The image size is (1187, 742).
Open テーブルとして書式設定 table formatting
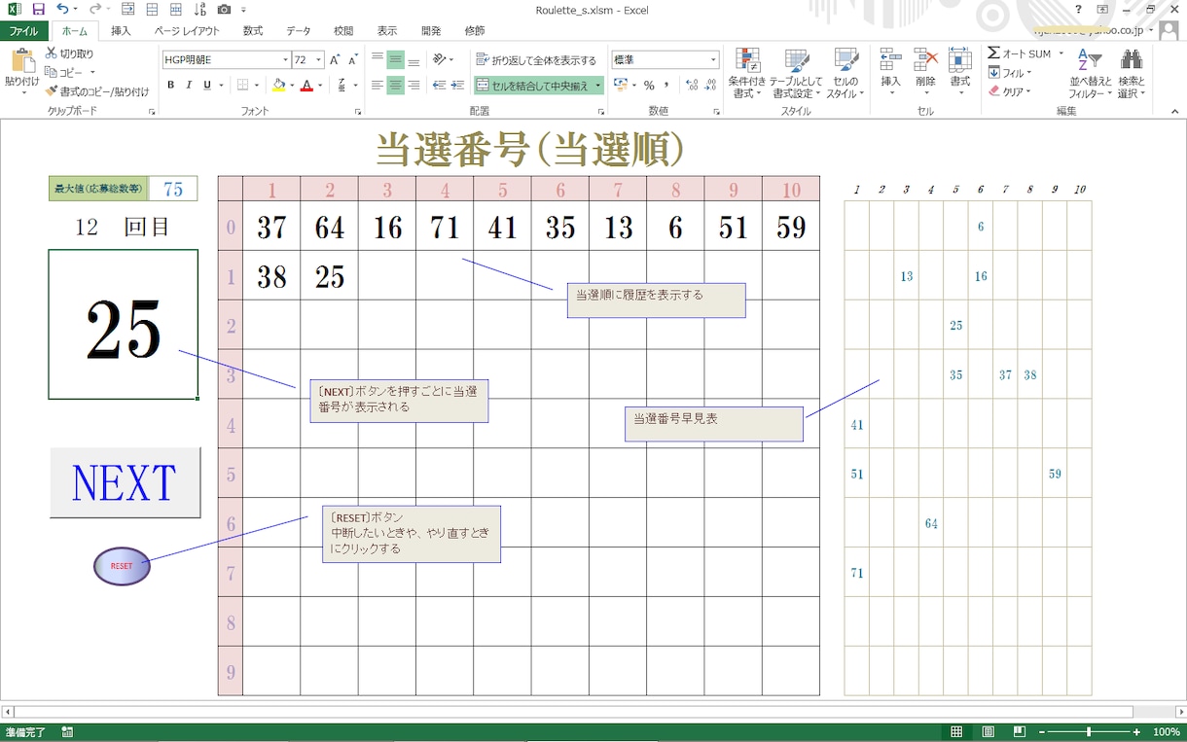pyautogui.click(x=797, y=73)
